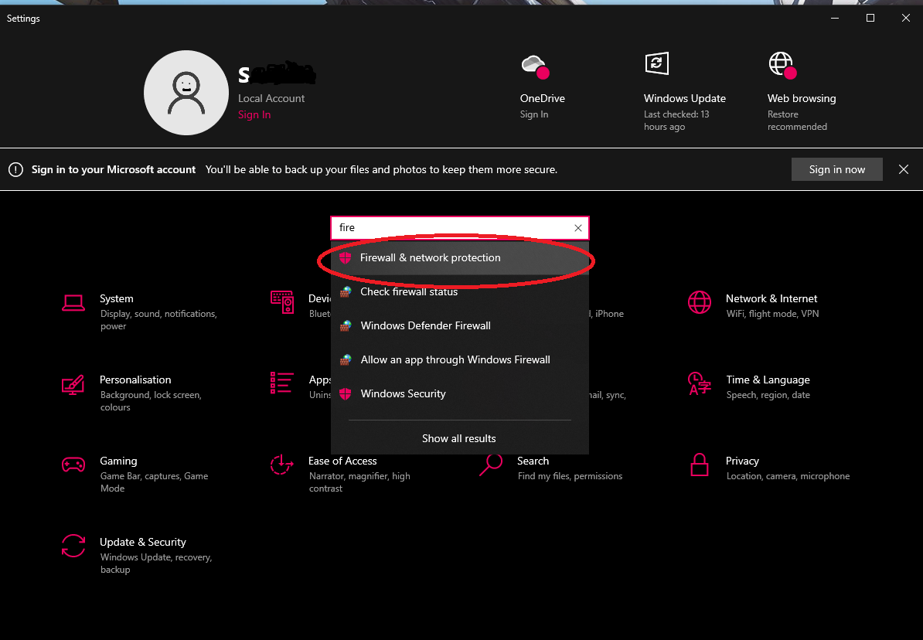Screen dimensions: 923x640
Task: Open the Time & Language title
Action: tap(768, 380)
